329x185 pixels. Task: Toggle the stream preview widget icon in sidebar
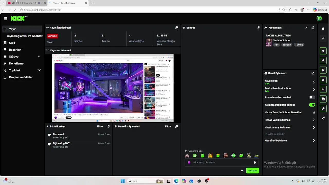[x=323, y=51]
